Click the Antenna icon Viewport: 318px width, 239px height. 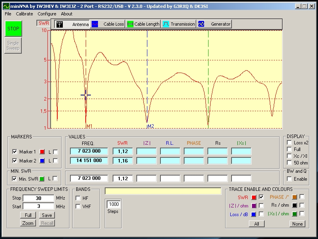(59, 24)
